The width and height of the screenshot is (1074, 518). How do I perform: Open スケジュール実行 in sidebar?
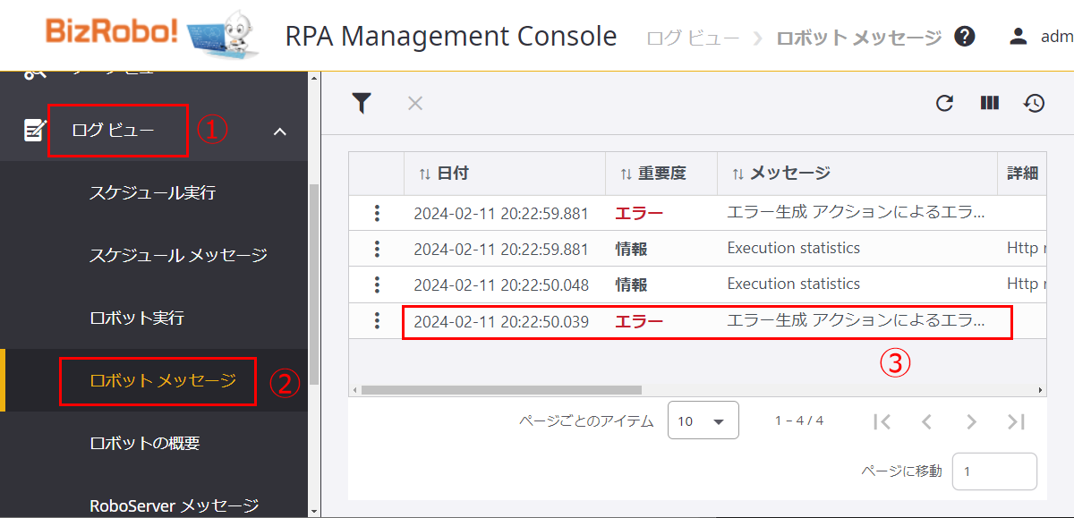tap(152, 193)
